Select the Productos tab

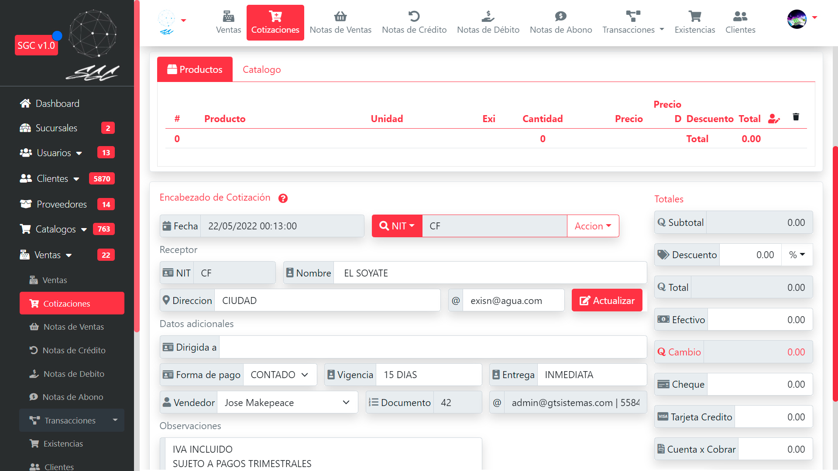tap(195, 69)
